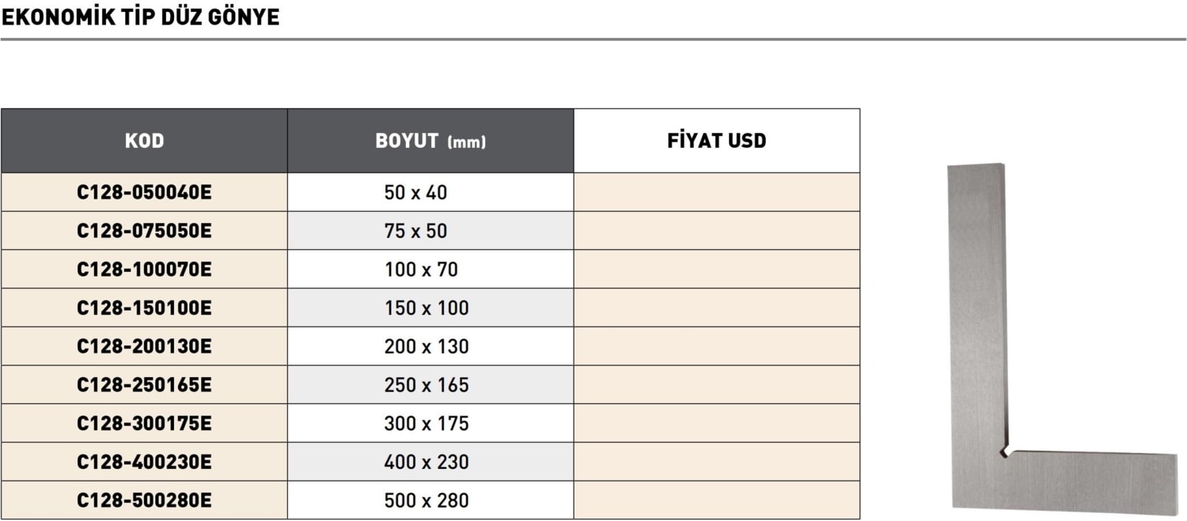Click the empty price cell for C128-200130E
Viewport: 1187px width, 521px height.
point(716,346)
